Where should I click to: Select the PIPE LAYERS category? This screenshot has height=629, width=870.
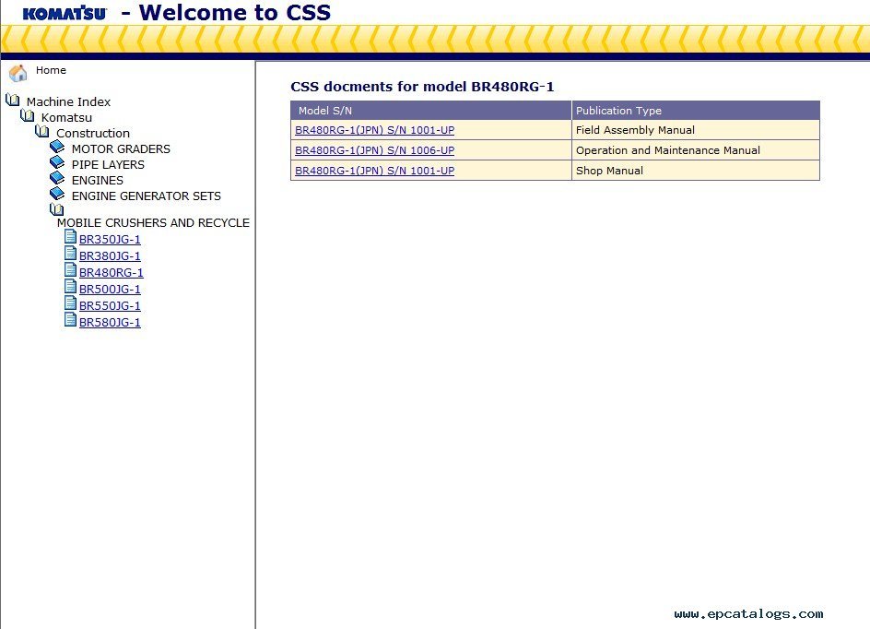coord(108,164)
